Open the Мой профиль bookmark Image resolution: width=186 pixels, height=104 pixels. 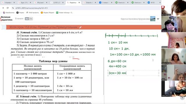point(33,13)
